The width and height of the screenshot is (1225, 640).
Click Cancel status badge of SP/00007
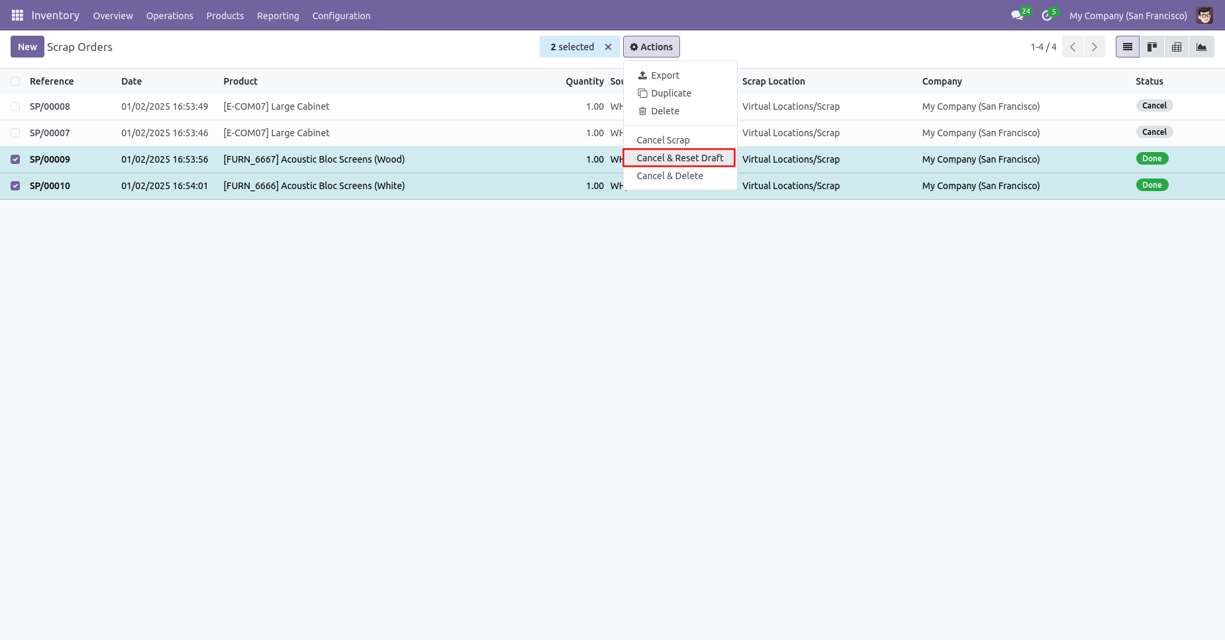1154,132
